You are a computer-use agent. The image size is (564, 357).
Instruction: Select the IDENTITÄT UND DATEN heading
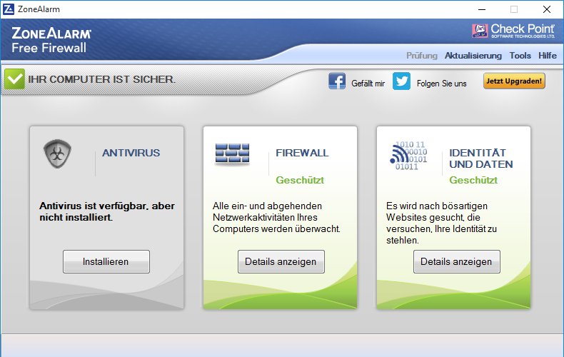pyautogui.click(x=481, y=159)
